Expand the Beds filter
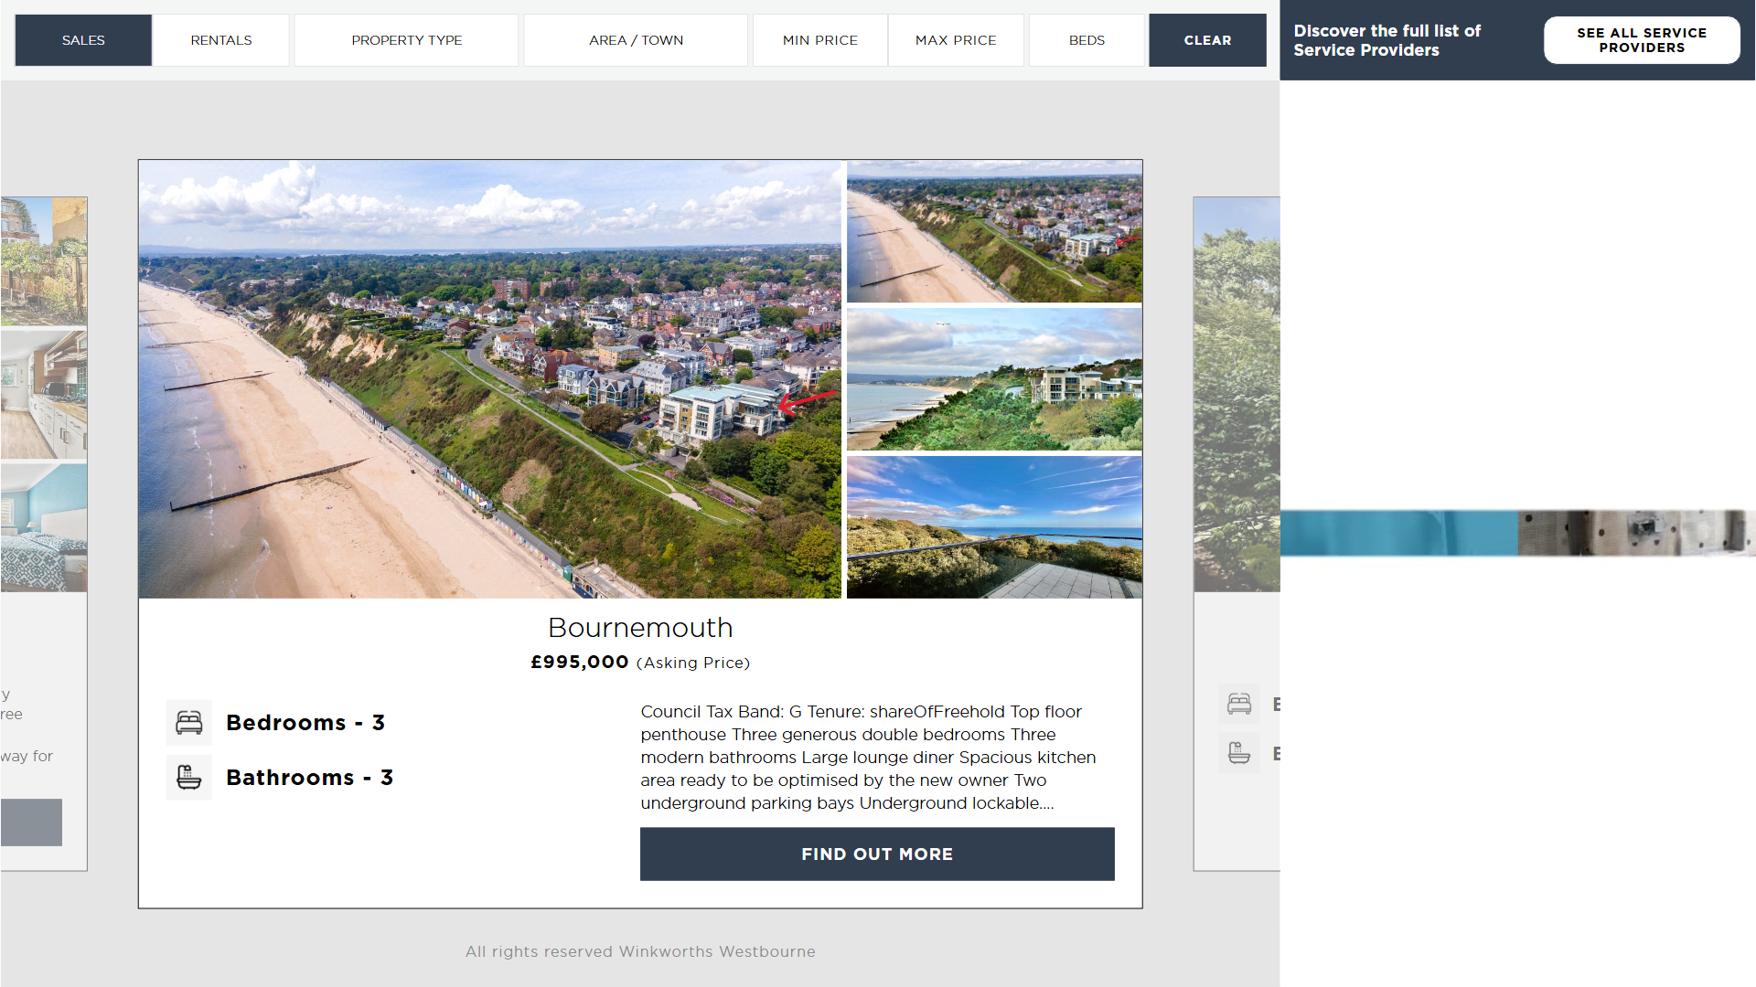 (x=1087, y=40)
